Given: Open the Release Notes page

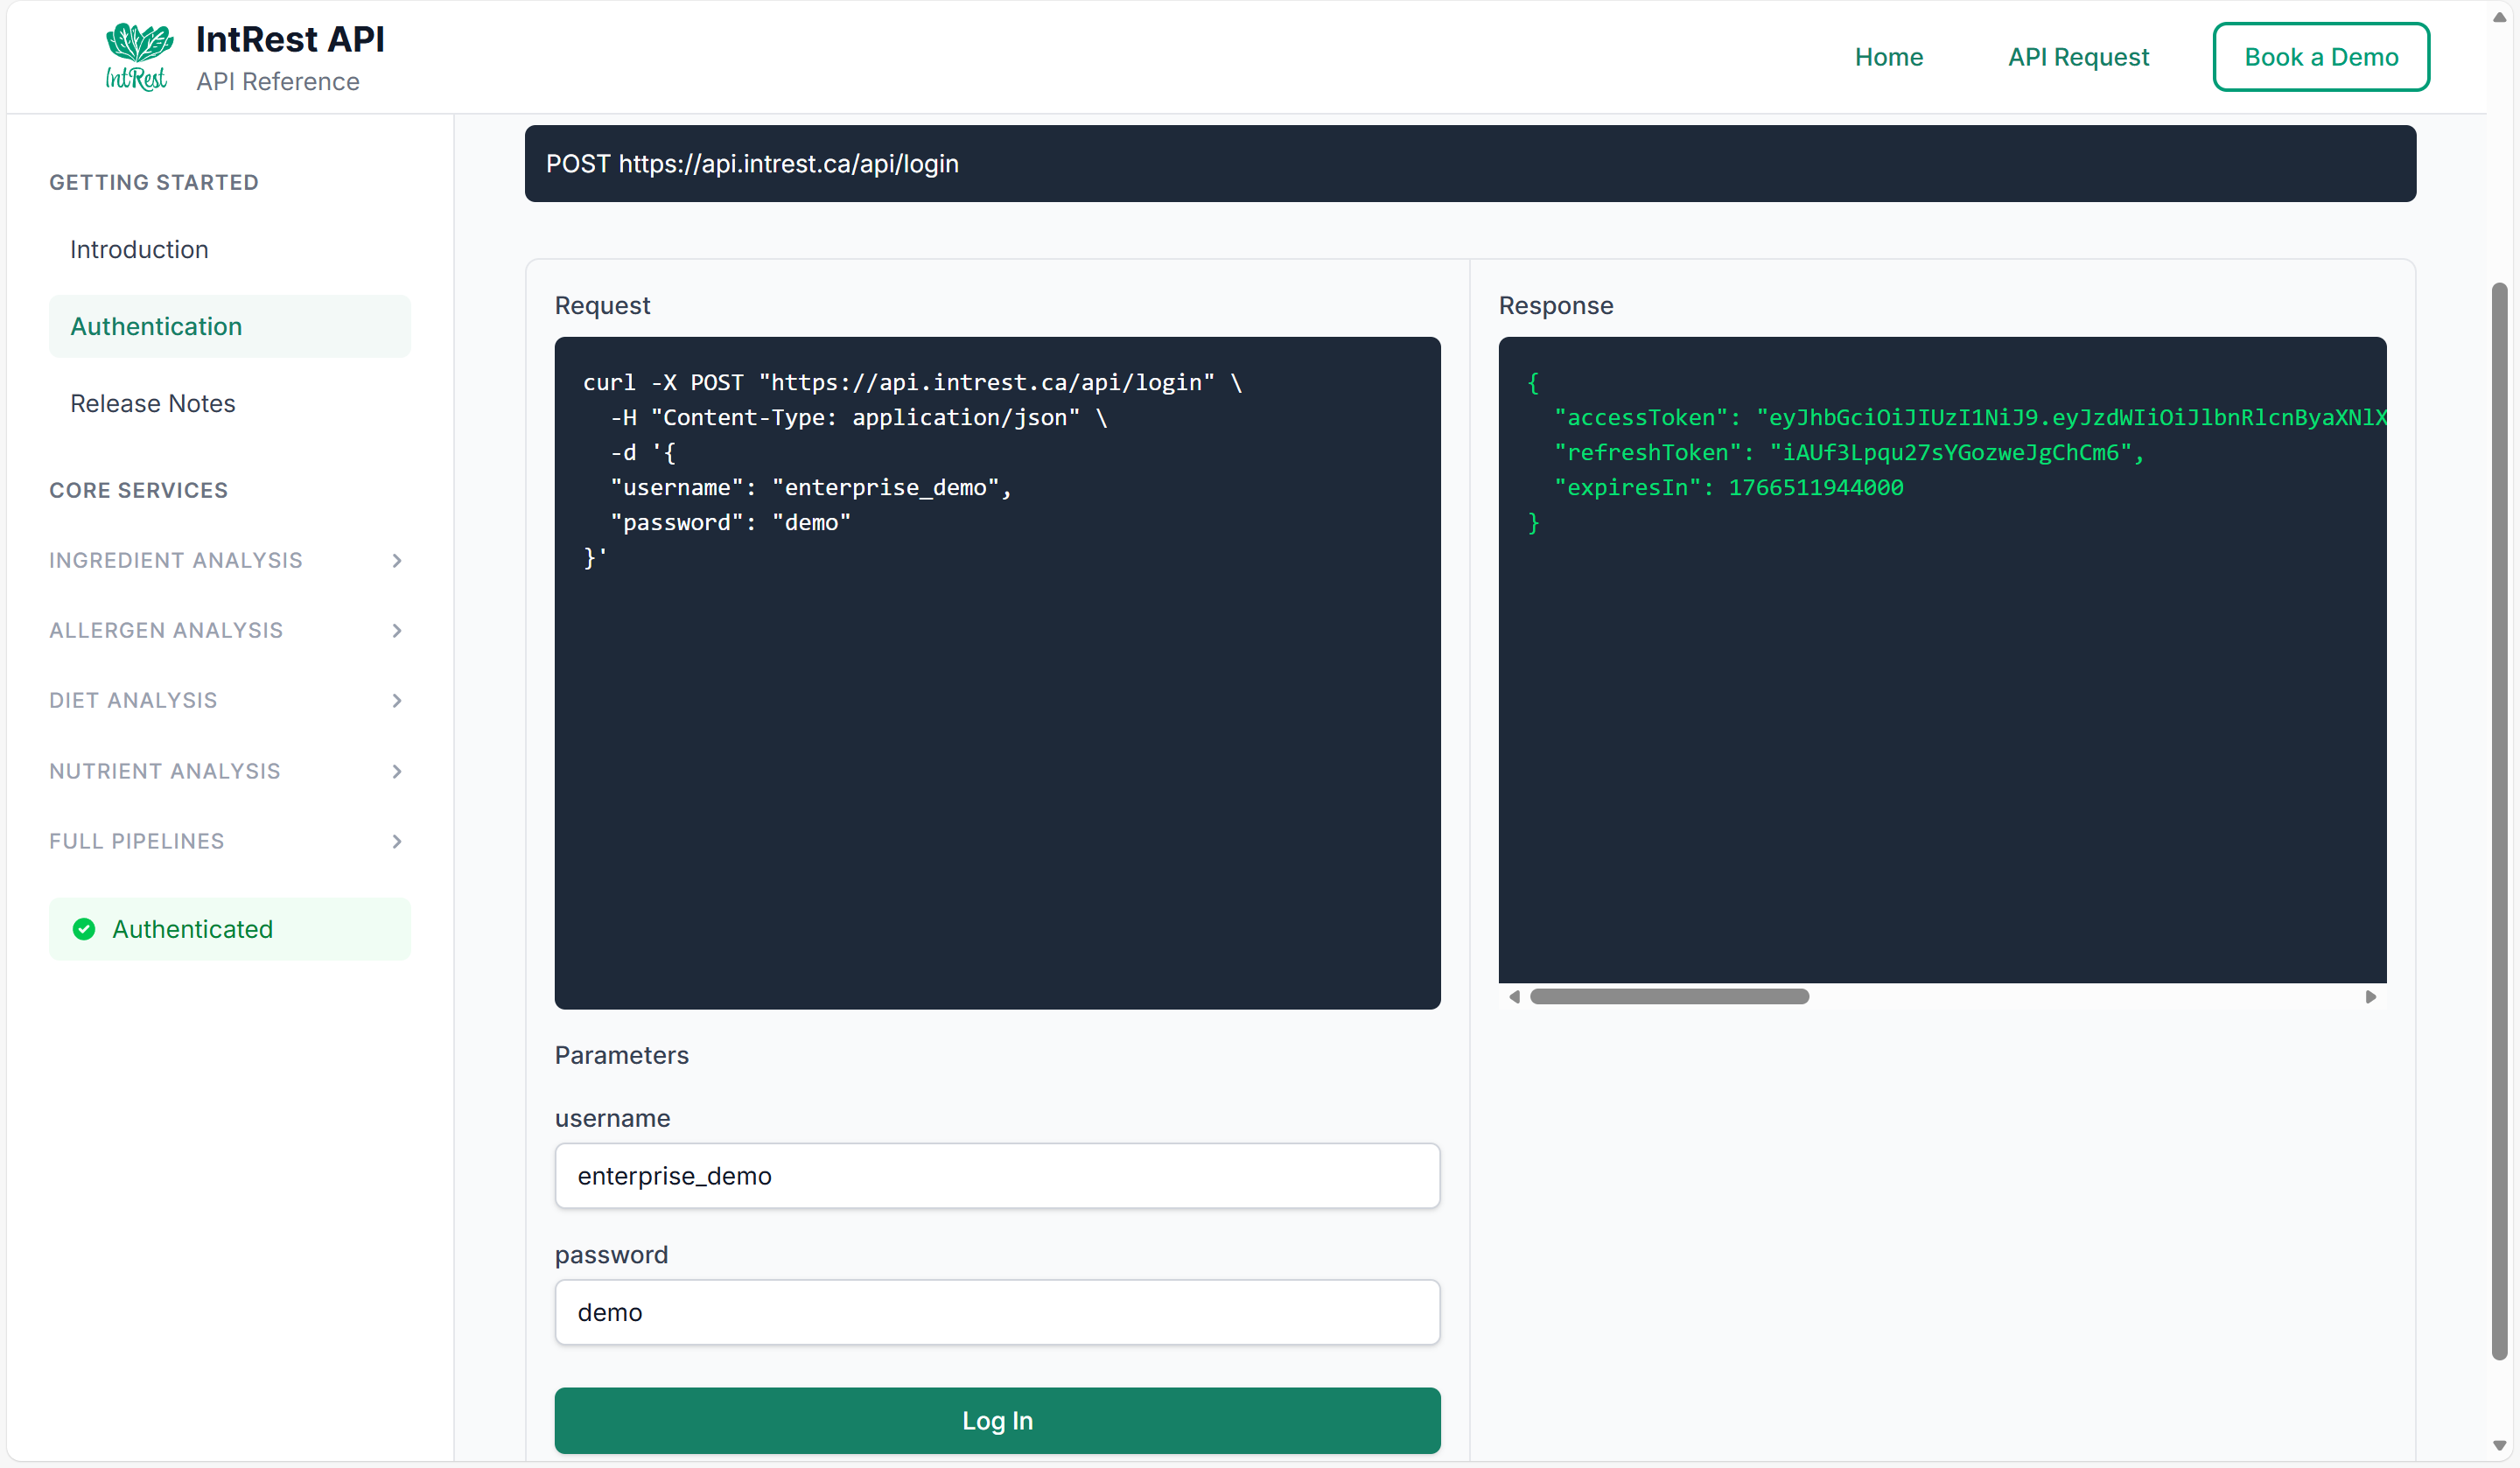Looking at the screenshot, I should pyautogui.click(x=152, y=403).
